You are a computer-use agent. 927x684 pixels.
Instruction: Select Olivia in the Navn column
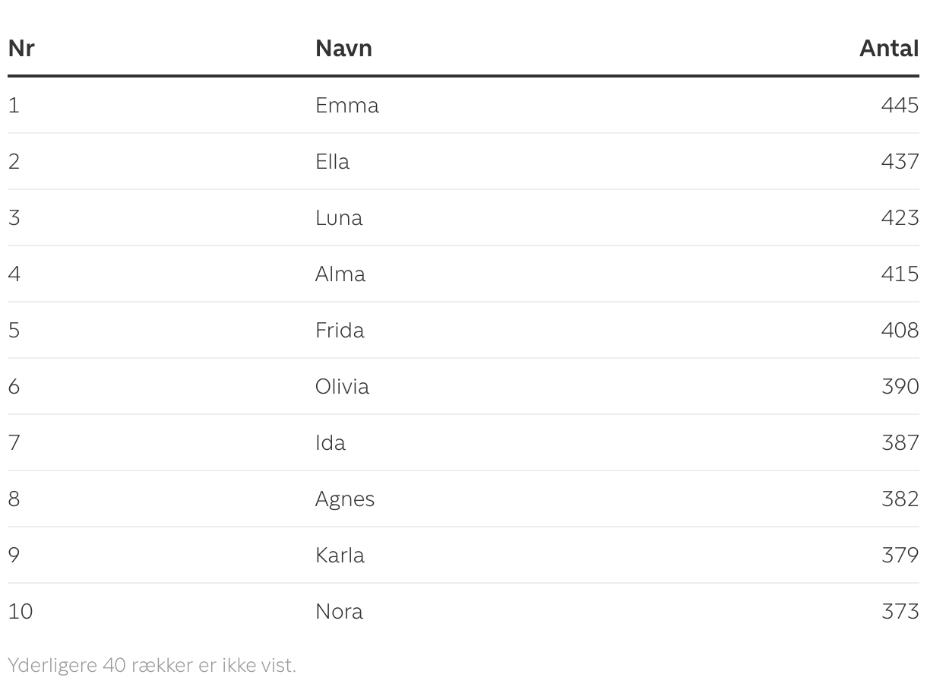click(342, 386)
